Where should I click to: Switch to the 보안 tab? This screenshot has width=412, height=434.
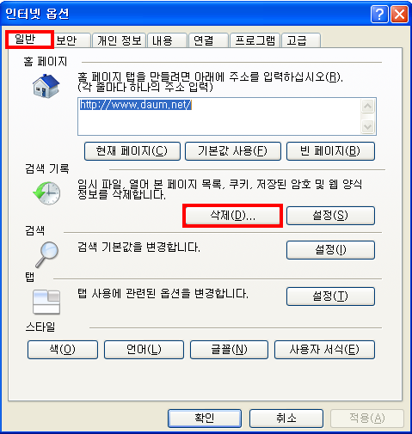coord(71,40)
